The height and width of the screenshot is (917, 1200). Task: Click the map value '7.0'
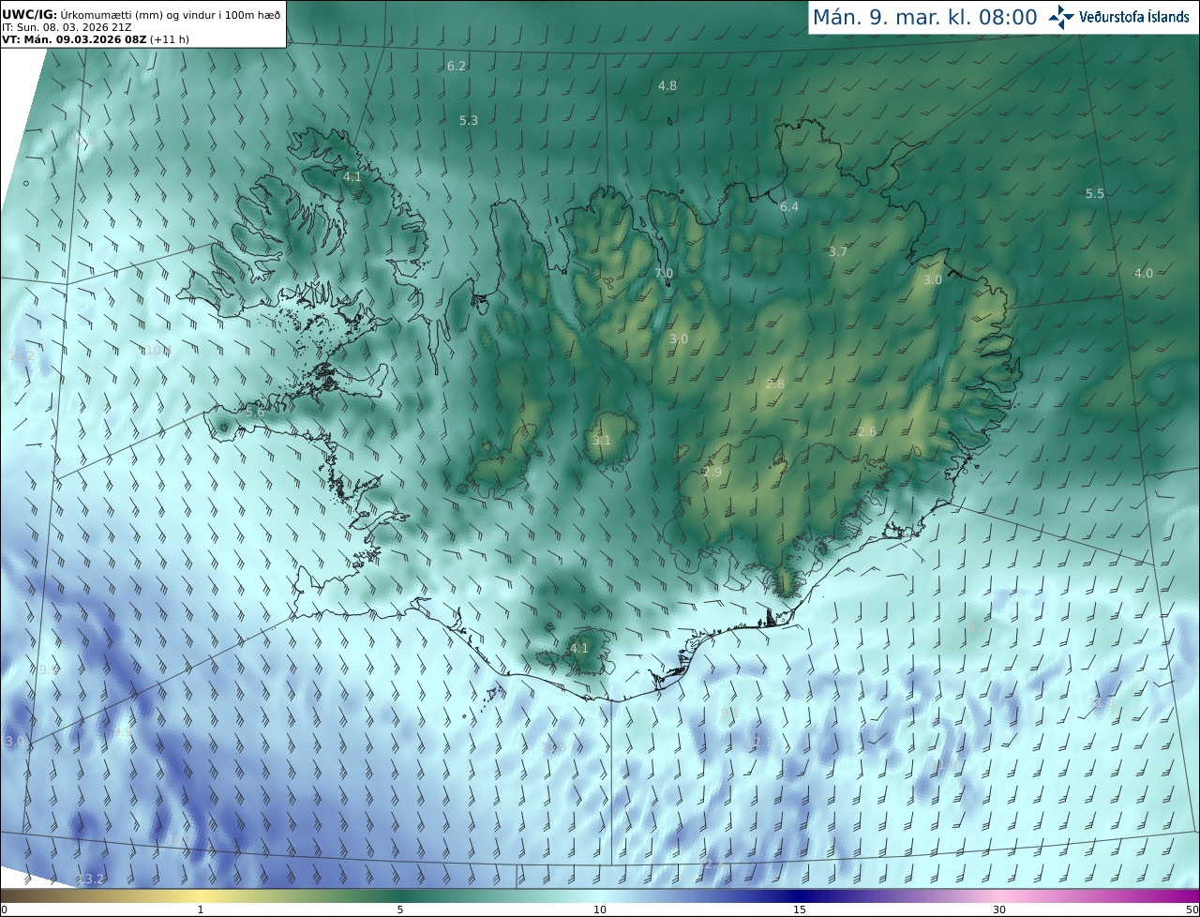coord(664,273)
